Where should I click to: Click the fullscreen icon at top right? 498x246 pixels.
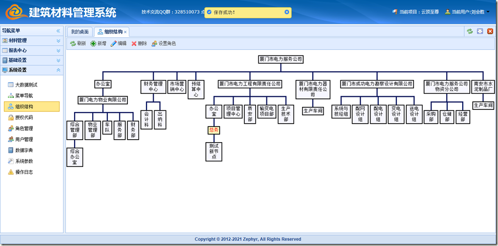[480, 31]
